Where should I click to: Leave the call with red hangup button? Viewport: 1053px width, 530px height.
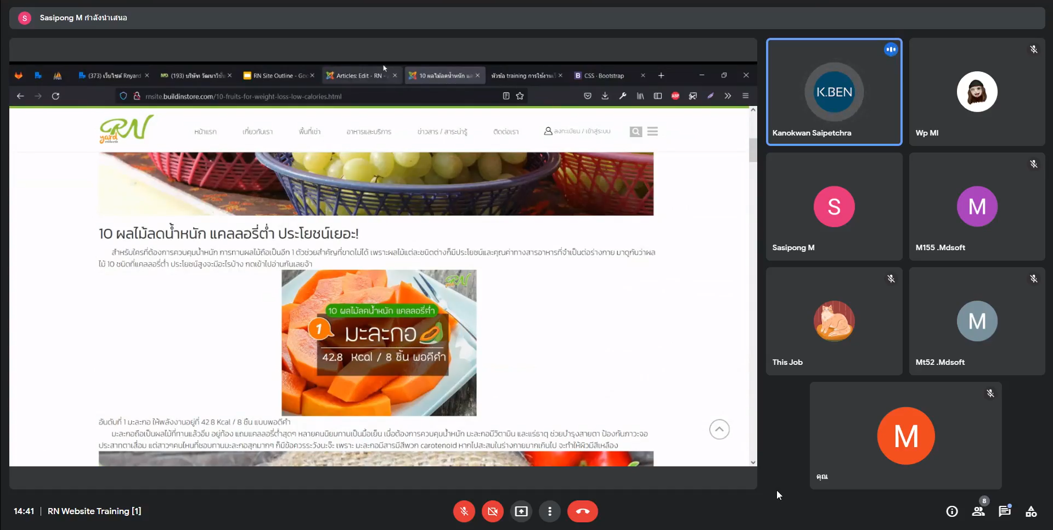pos(582,511)
